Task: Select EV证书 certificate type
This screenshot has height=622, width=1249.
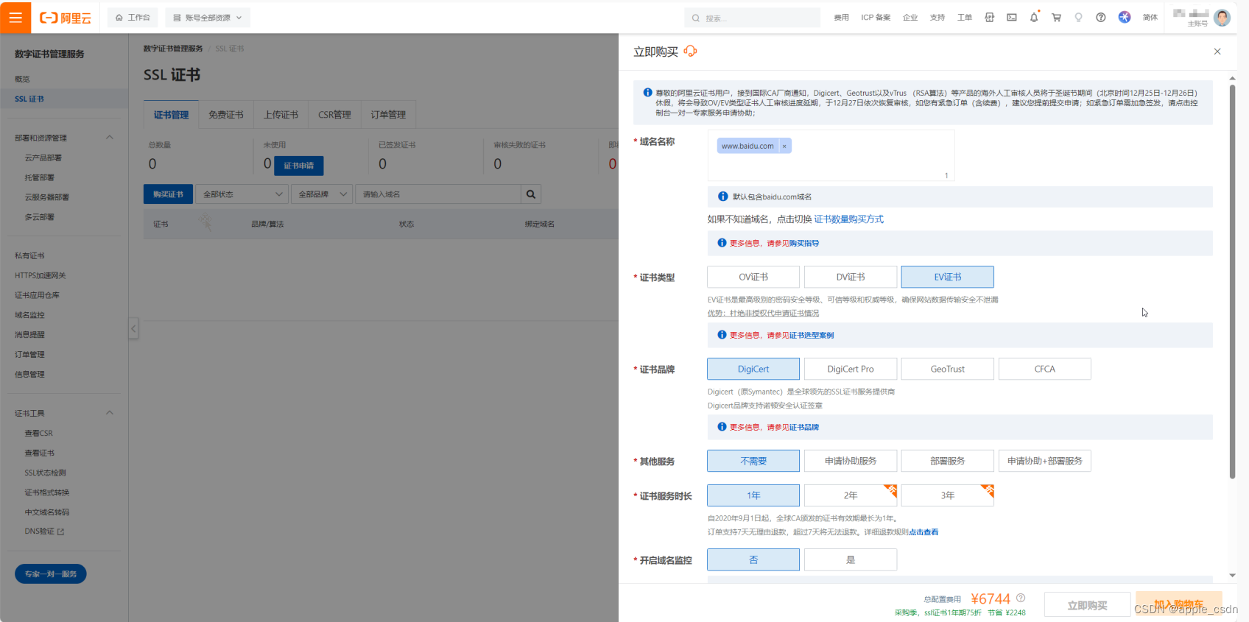Action: point(948,277)
